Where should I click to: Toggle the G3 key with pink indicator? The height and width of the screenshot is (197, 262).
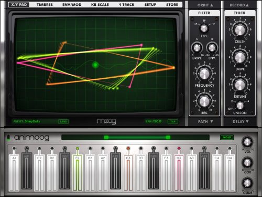[179, 172]
